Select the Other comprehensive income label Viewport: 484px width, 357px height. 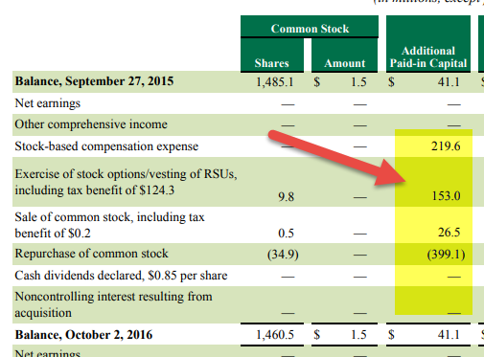(x=91, y=124)
